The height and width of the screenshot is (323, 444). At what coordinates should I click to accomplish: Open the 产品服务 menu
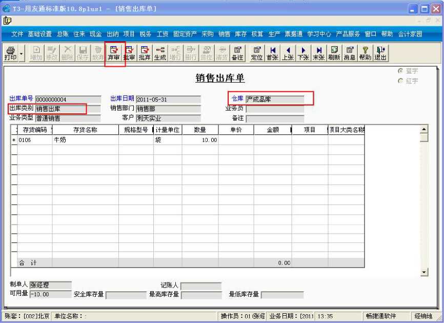[348, 34]
